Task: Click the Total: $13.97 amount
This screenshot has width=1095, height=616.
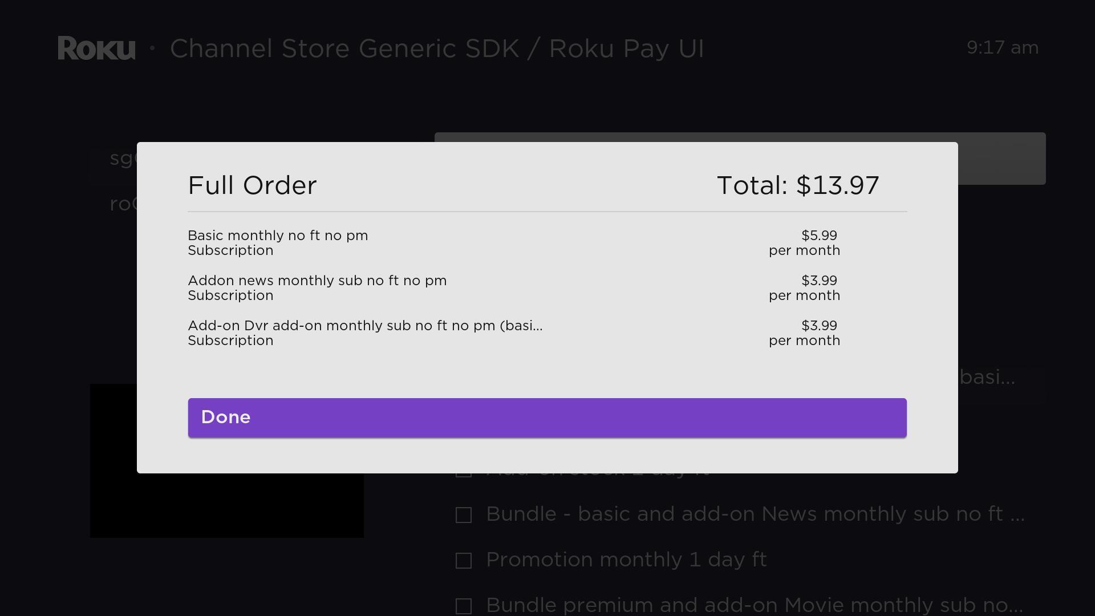Action: tap(798, 185)
